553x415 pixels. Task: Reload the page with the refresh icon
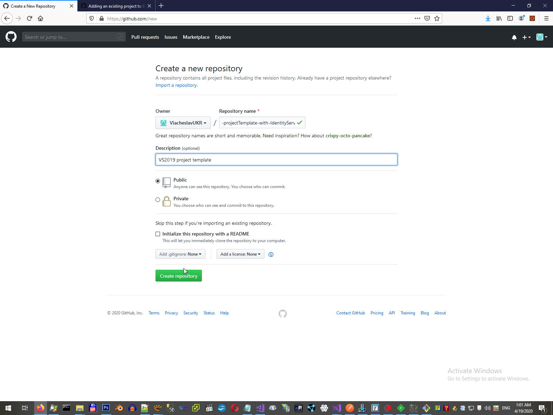29,18
